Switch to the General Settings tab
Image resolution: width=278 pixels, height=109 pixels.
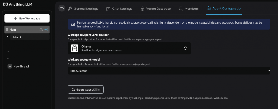click(x=83, y=9)
